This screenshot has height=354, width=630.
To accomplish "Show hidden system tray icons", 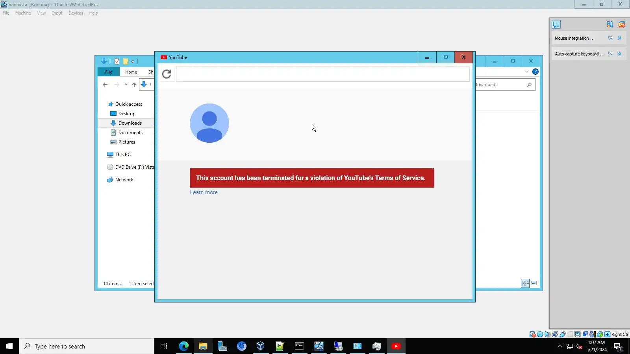I will [560, 346].
